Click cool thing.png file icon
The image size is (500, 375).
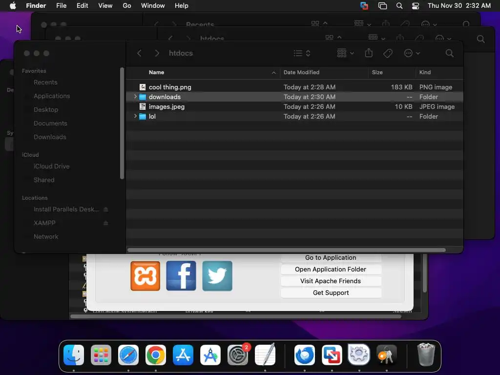pyautogui.click(x=143, y=87)
